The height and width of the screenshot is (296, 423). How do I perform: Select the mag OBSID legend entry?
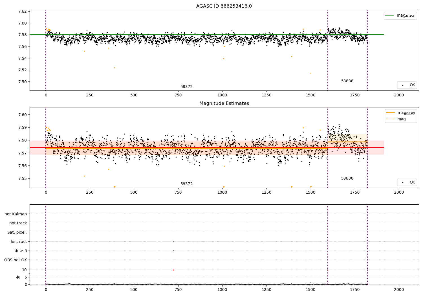[401, 113]
